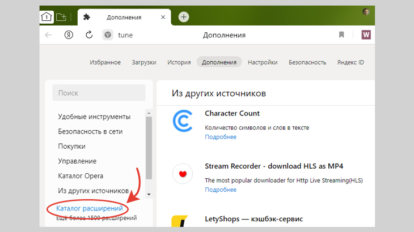Open the История tab
This screenshot has height=232, width=414.
tap(179, 62)
